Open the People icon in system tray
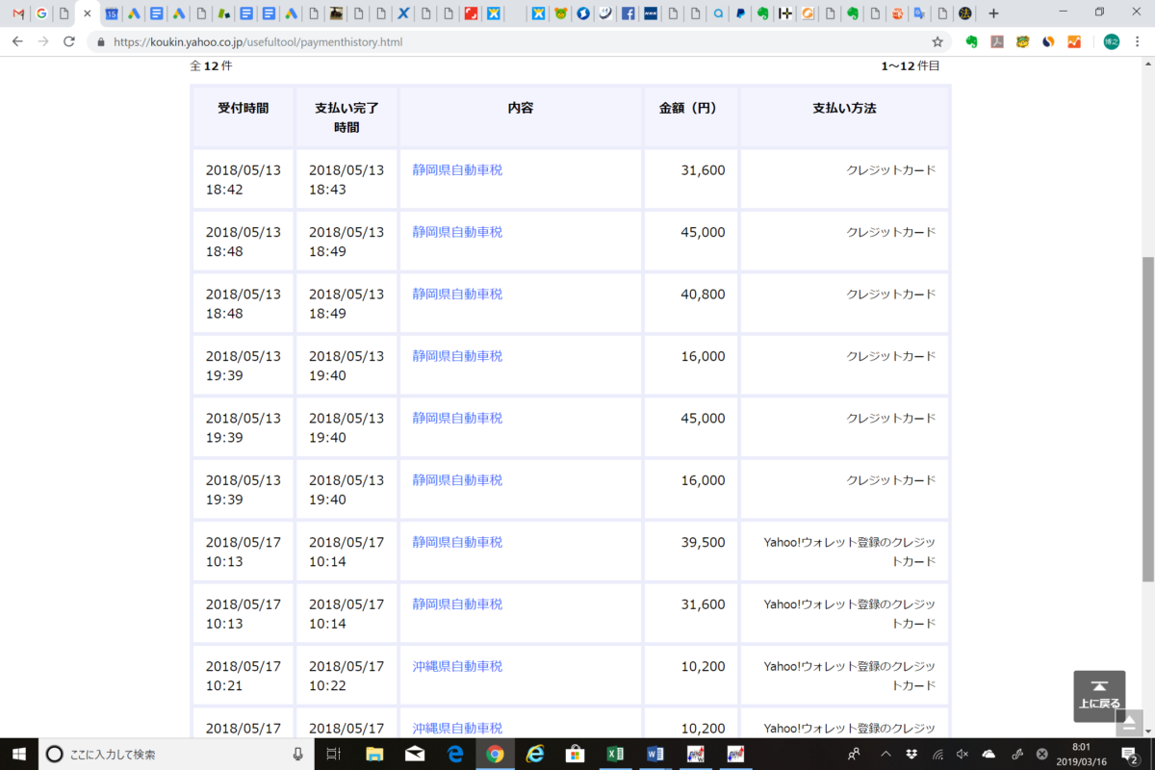 click(855, 754)
